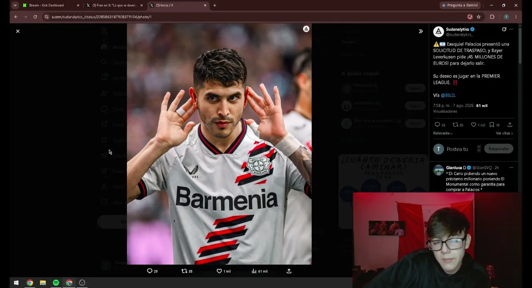532x288 pixels.
Task: Like the post using heart below the photo
Action: tap(219, 271)
